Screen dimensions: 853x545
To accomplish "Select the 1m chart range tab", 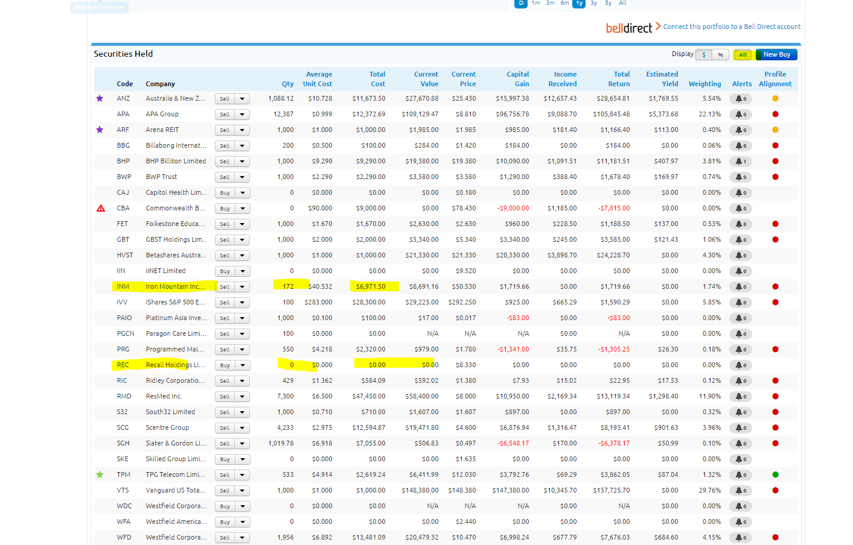I will (x=536, y=3).
